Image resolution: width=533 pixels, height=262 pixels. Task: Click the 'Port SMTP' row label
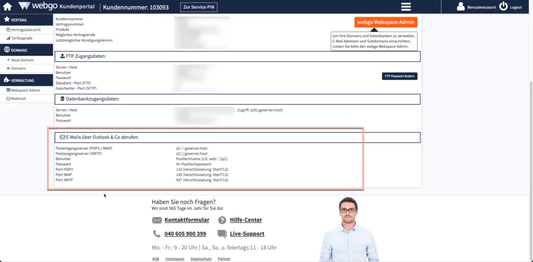[x=64, y=180]
